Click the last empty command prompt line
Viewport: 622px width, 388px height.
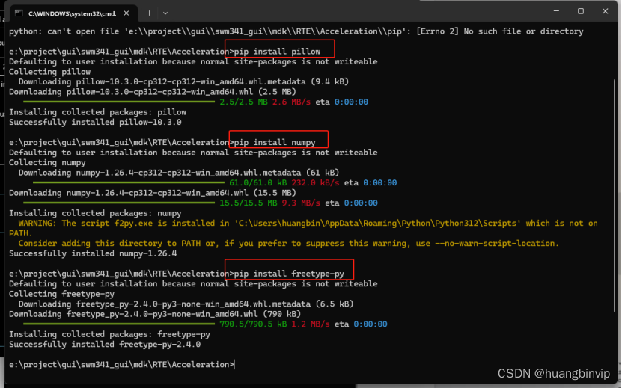coord(122,365)
